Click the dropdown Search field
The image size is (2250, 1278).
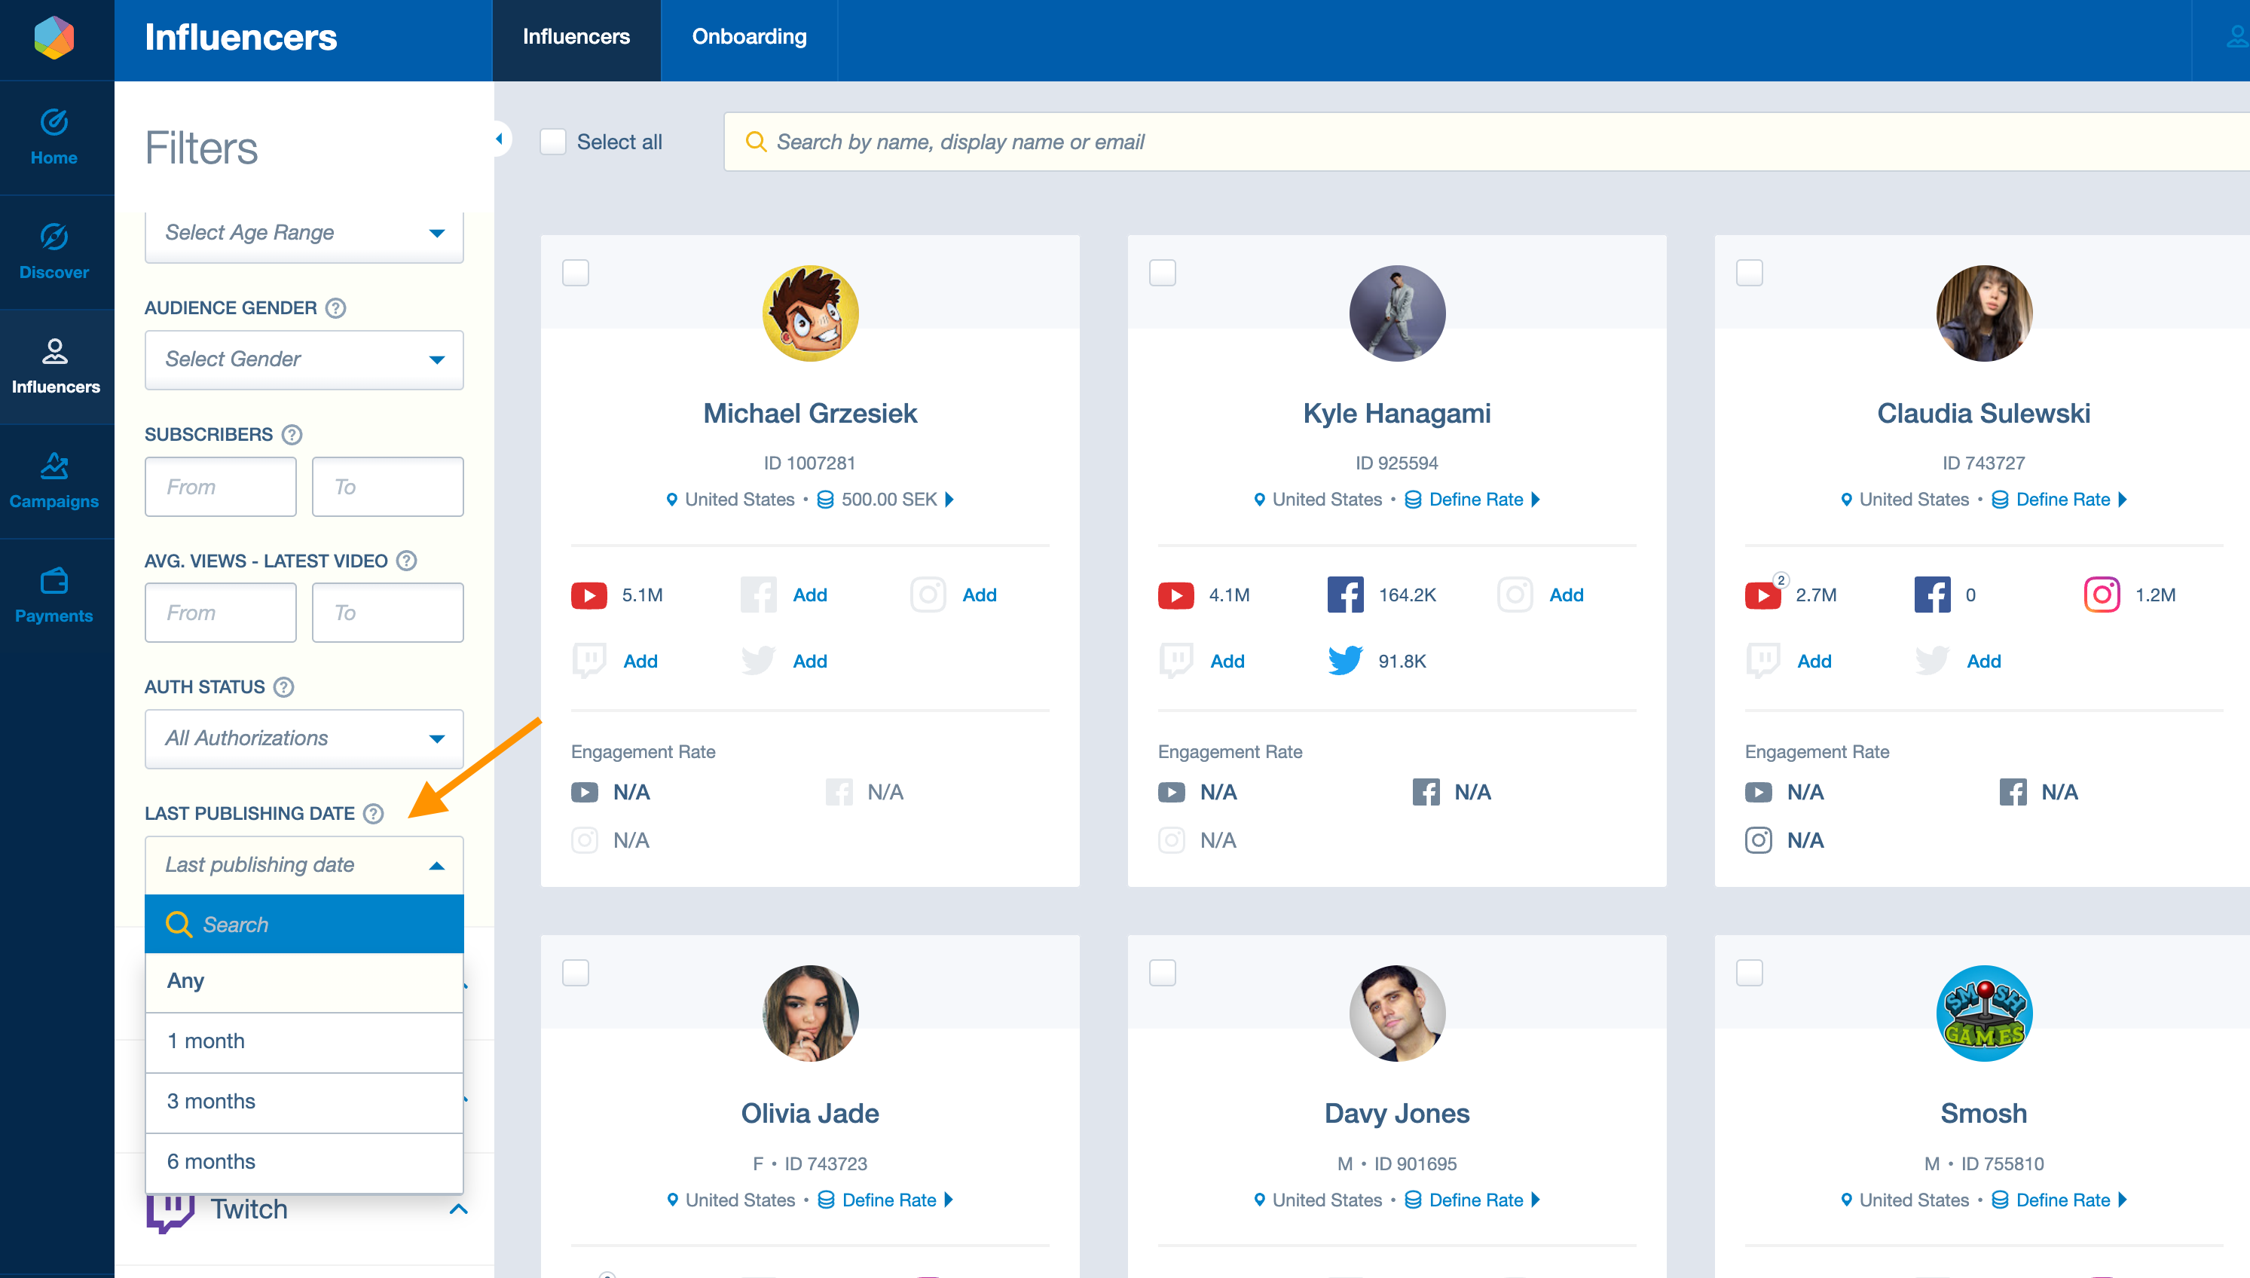(x=304, y=925)
